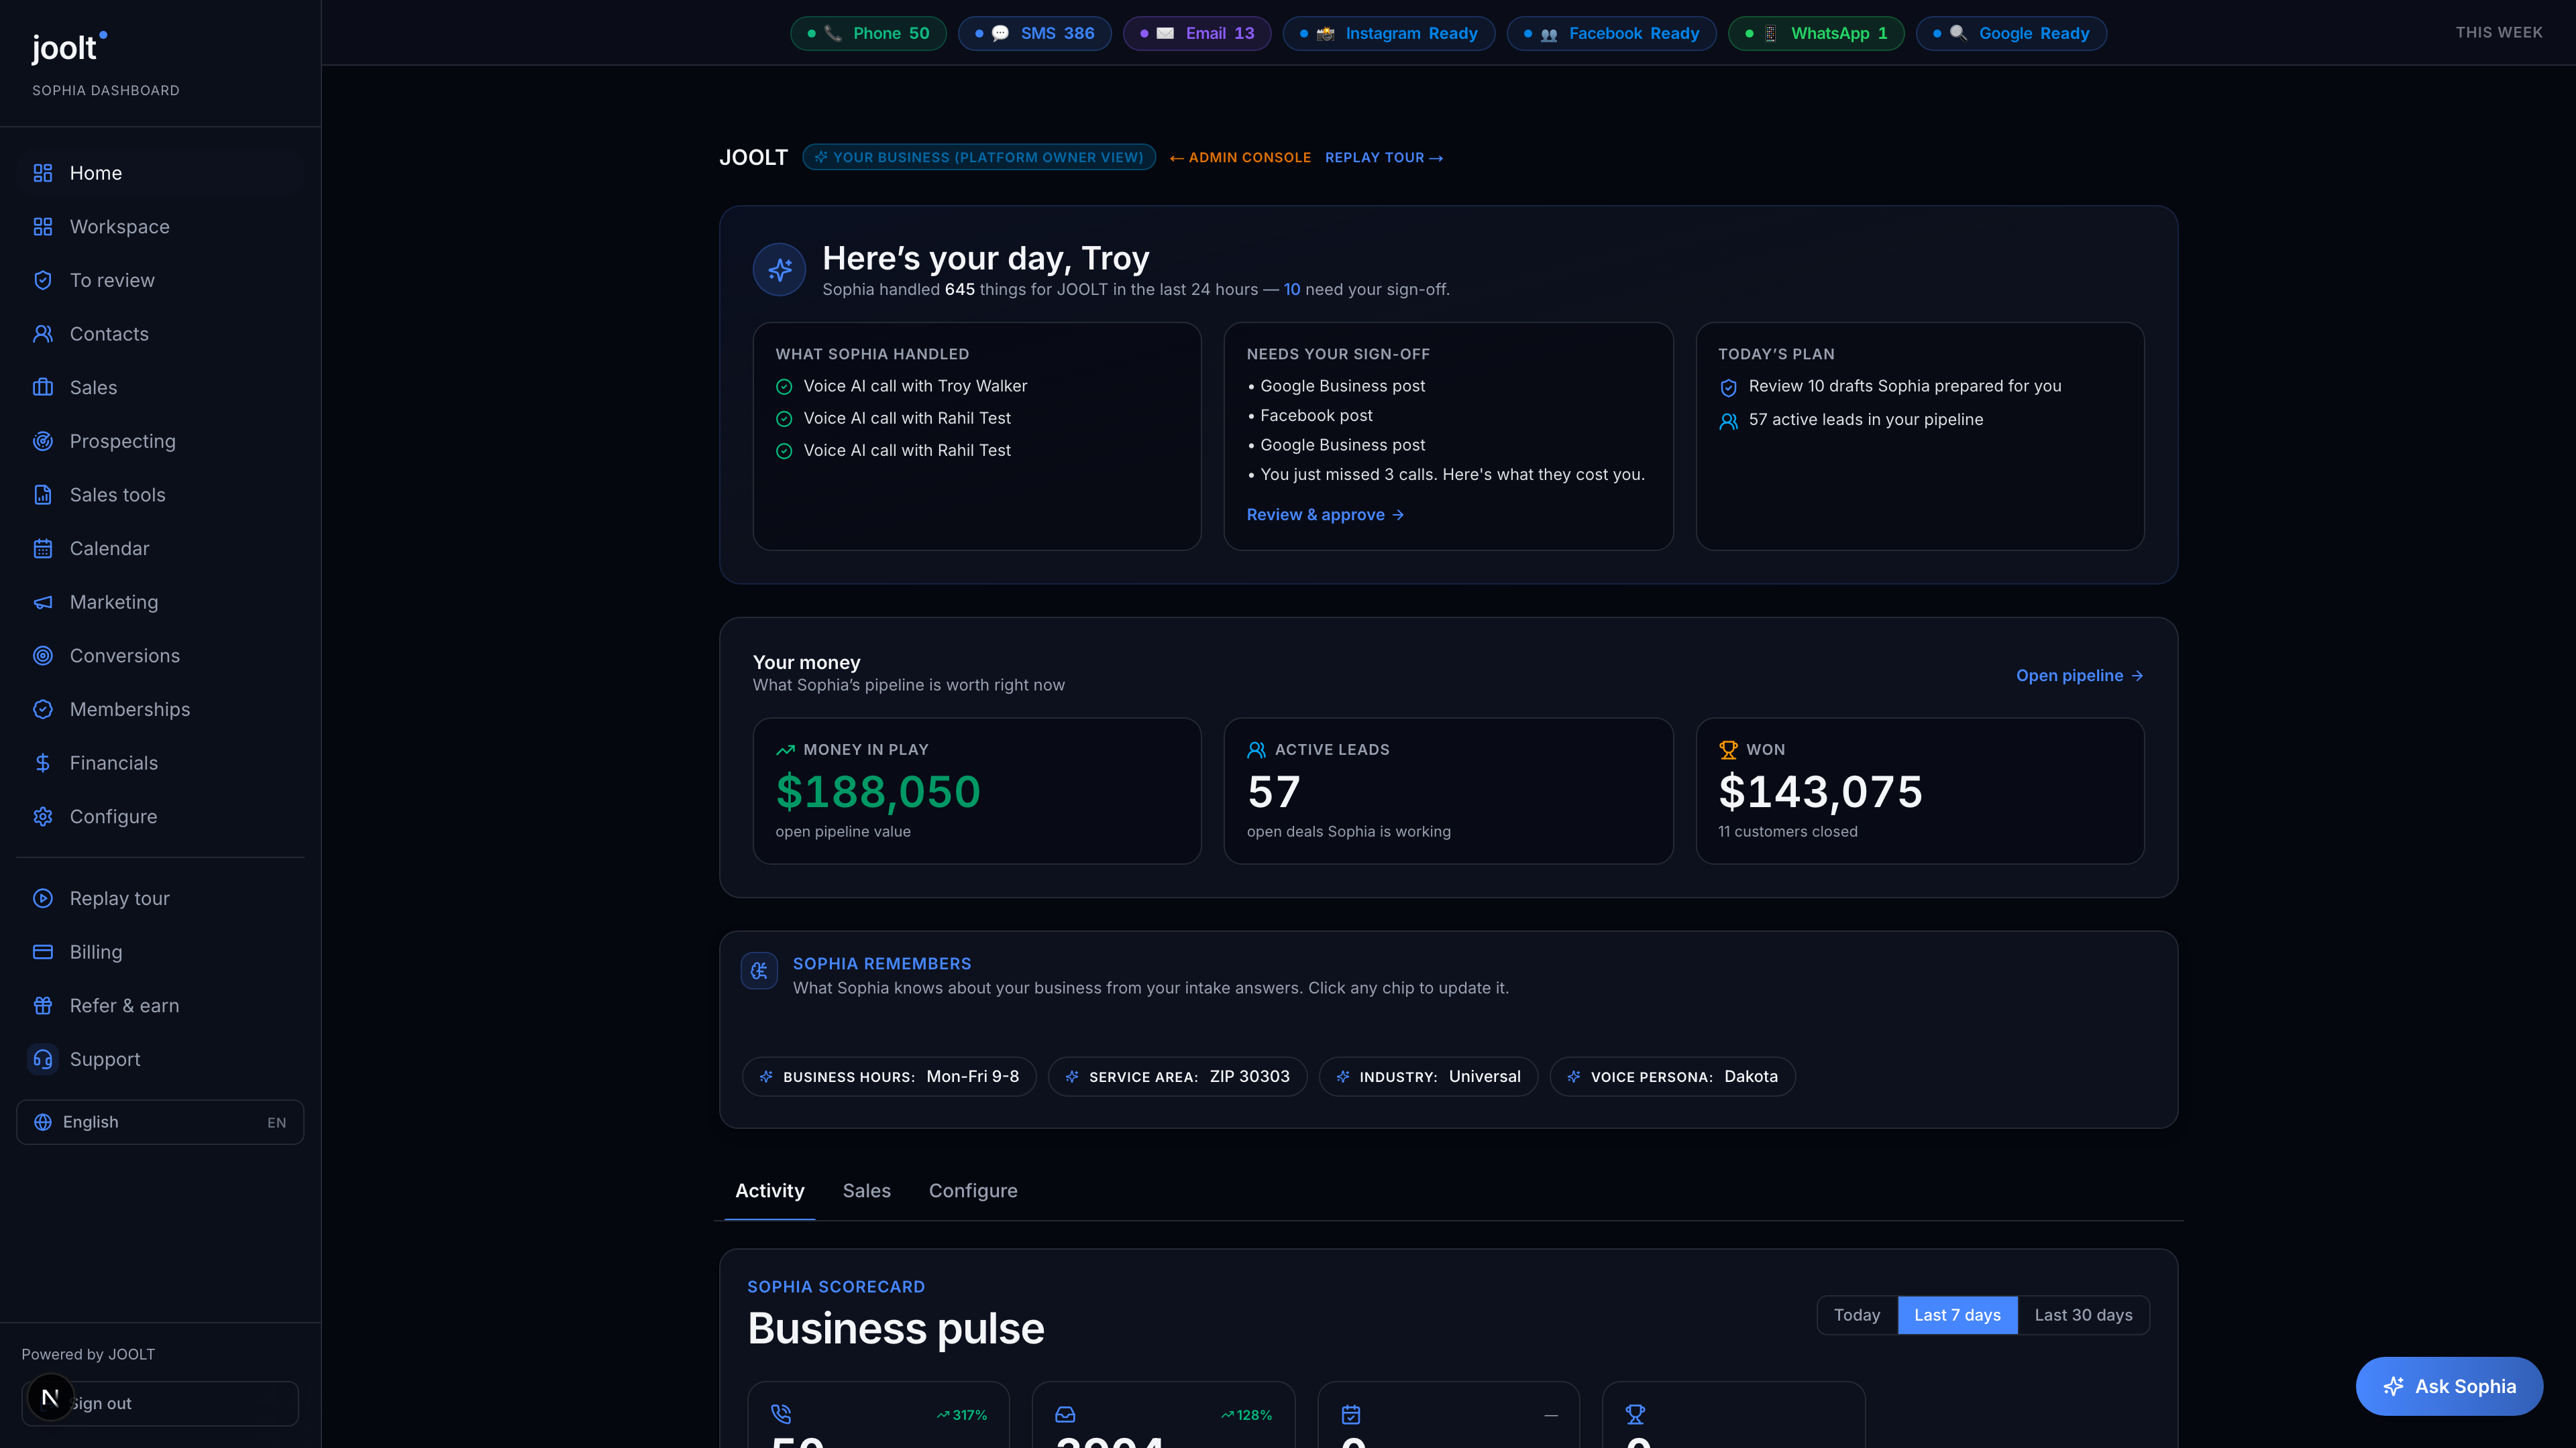Switch to the Sales tab
The image size is (2576, 1448).
866,1191
